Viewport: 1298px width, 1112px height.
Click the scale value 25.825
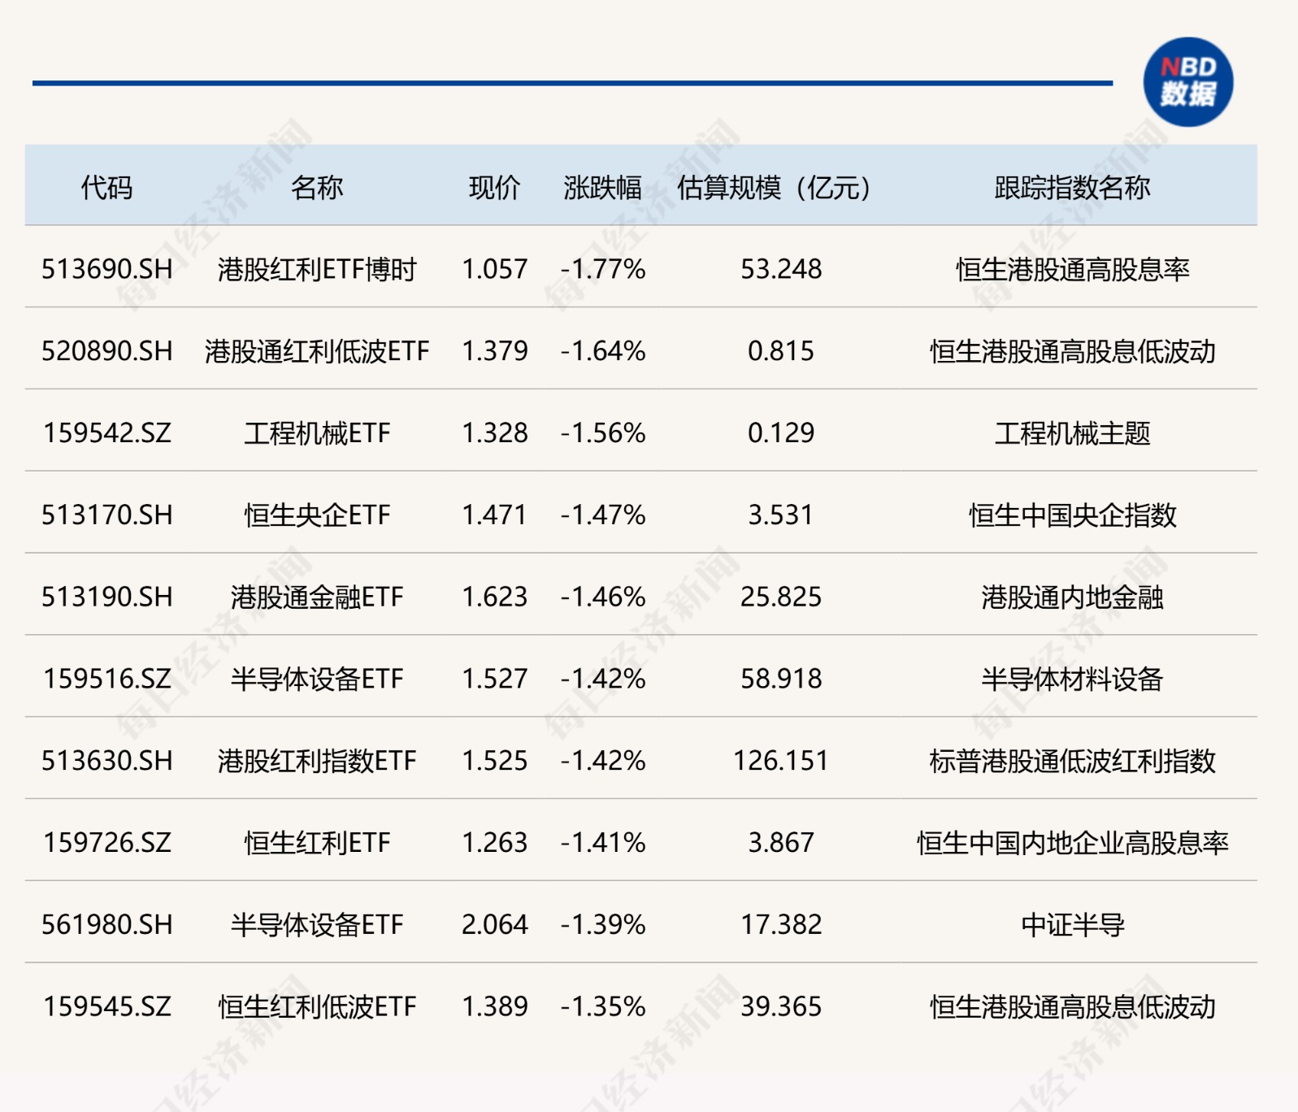click(x=780, y=597)
